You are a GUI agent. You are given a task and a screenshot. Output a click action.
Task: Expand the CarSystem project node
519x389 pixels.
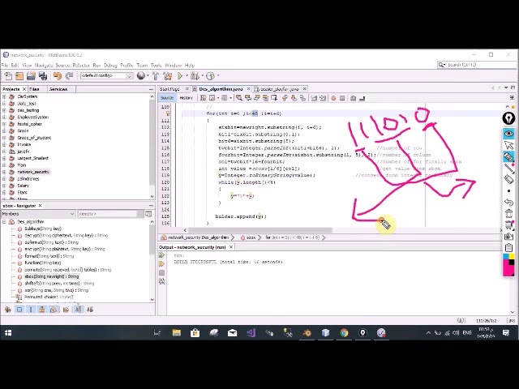(x=4, y=96)
